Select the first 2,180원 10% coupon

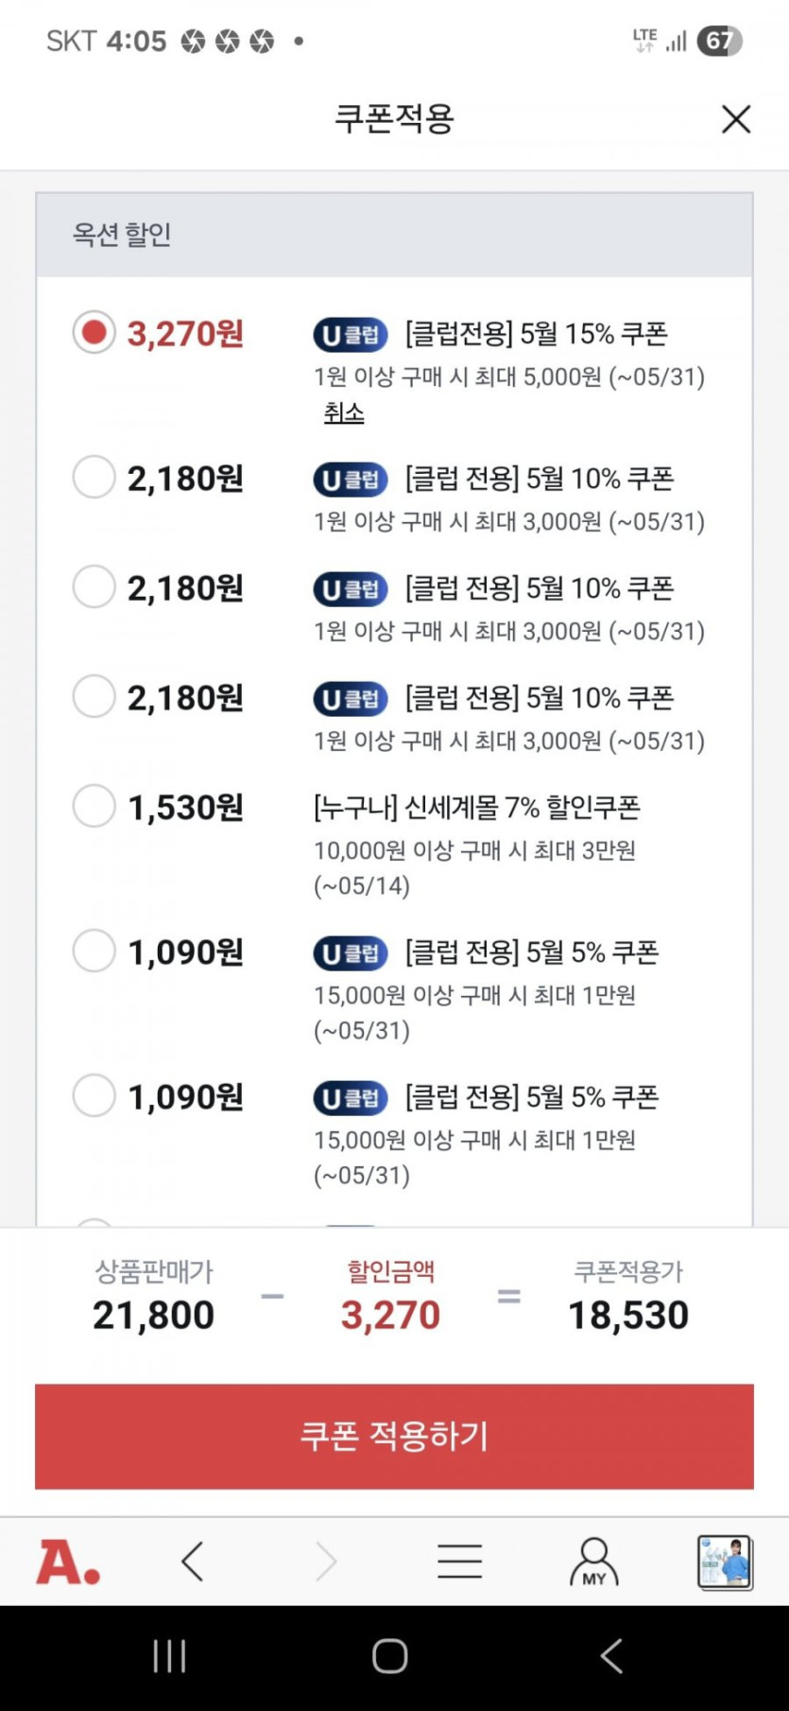pos(94,478)
